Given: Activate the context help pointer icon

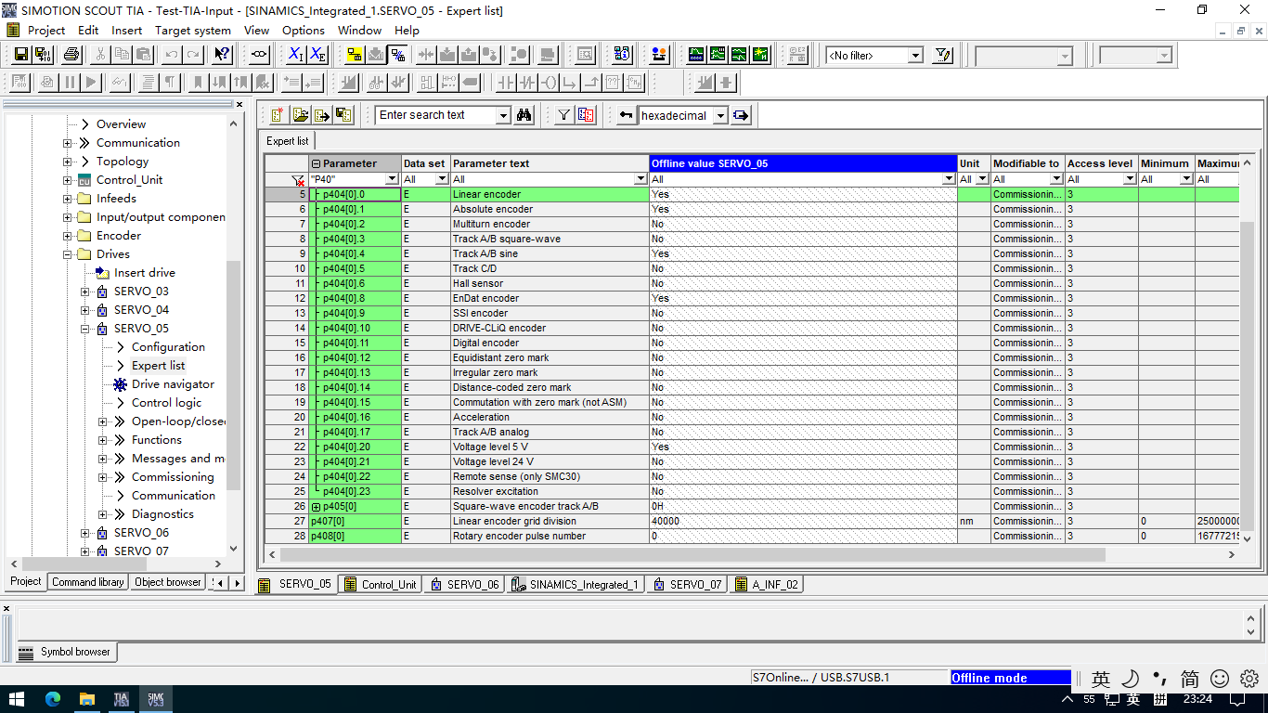Looking at the screenshot, I should [222, 55].
